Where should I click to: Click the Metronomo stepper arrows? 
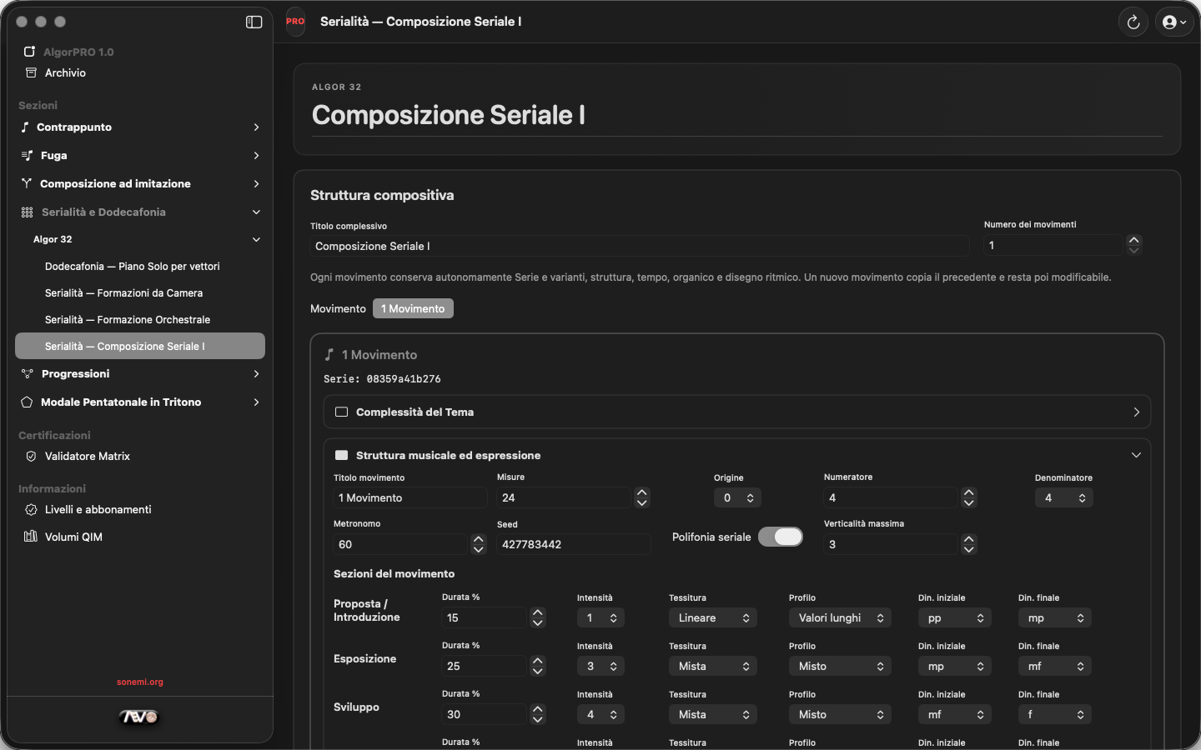click(x=478, y=544)
